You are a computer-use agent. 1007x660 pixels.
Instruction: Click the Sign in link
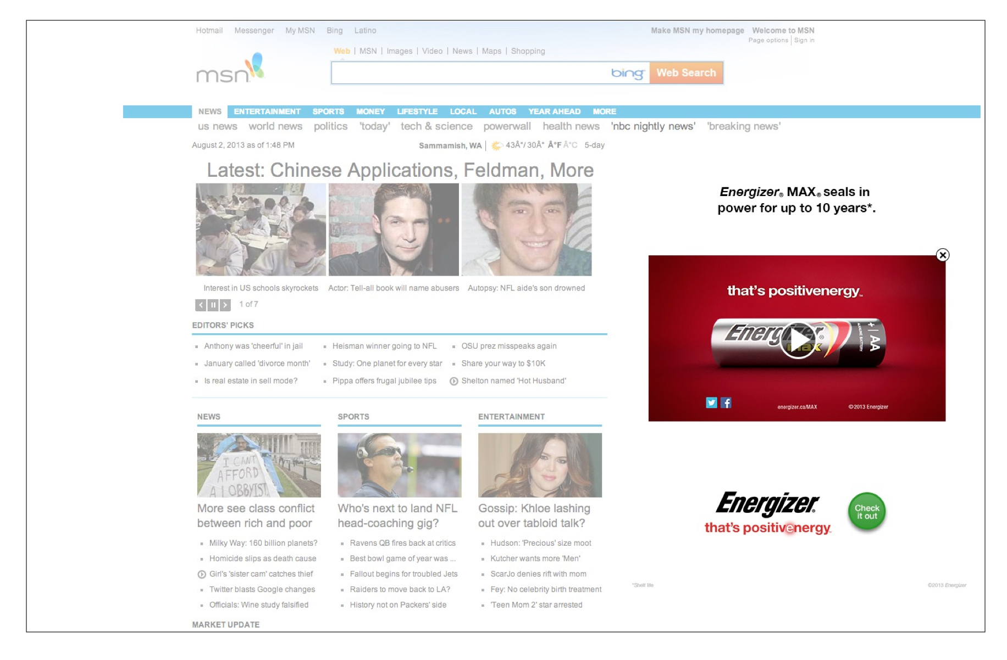804,40
